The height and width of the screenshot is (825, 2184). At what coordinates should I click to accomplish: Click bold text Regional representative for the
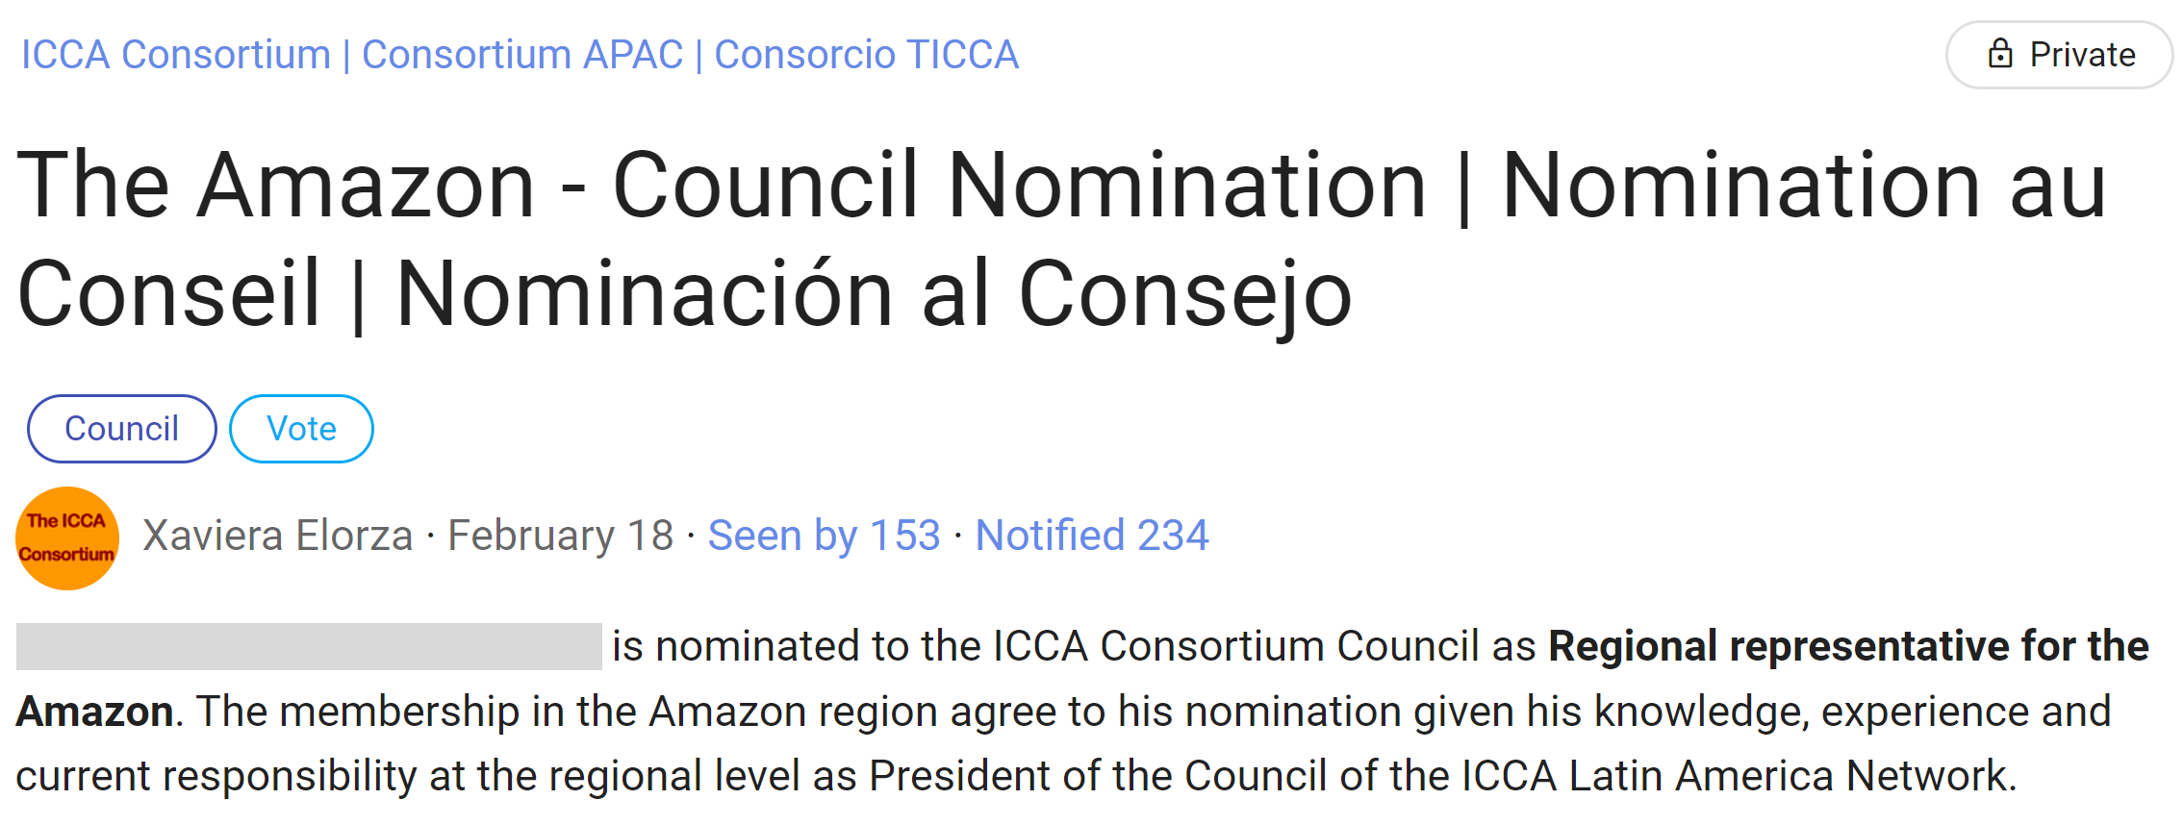[x=1848, y=646]
